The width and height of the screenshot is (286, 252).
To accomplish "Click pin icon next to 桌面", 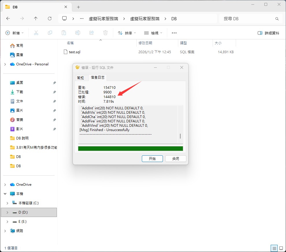I will click(x=54, y=83).
